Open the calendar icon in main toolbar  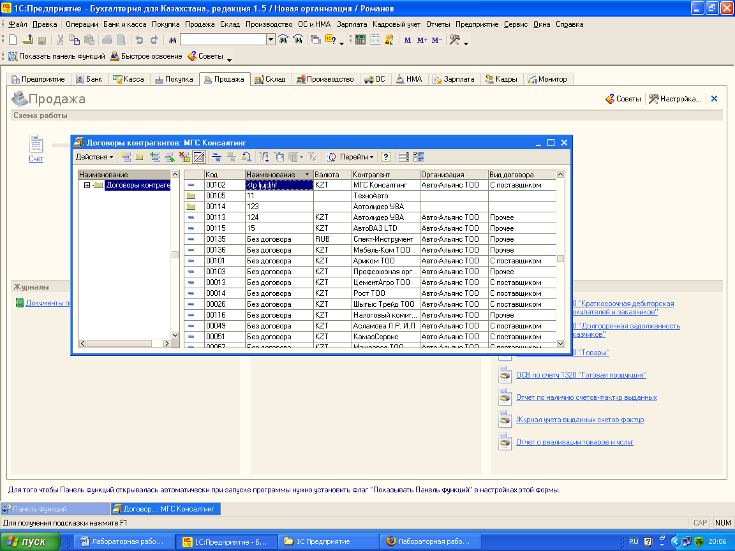tap(375, 40)
